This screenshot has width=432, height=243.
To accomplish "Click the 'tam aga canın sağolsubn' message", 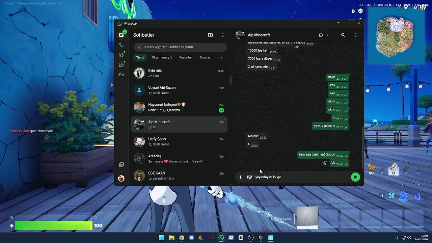I will tap(323, 155).
